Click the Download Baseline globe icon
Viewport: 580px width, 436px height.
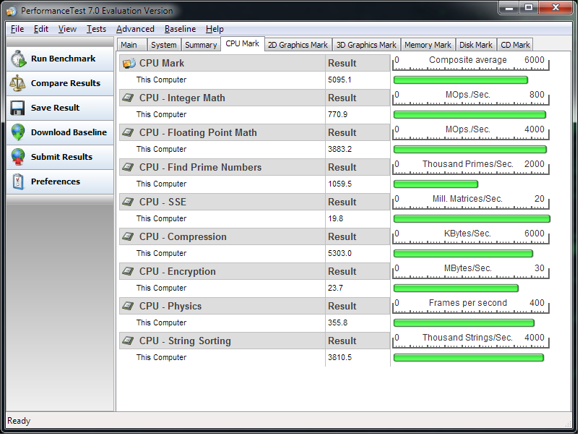pos(18,132)
